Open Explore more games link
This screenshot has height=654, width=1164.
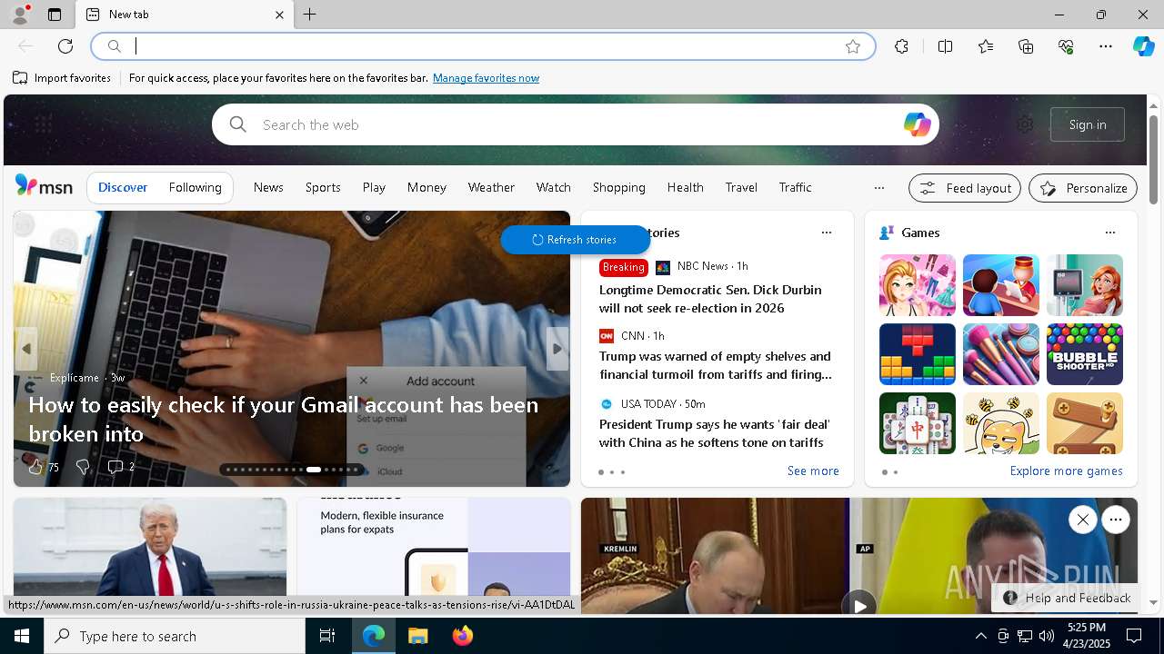coord(1066,471)
